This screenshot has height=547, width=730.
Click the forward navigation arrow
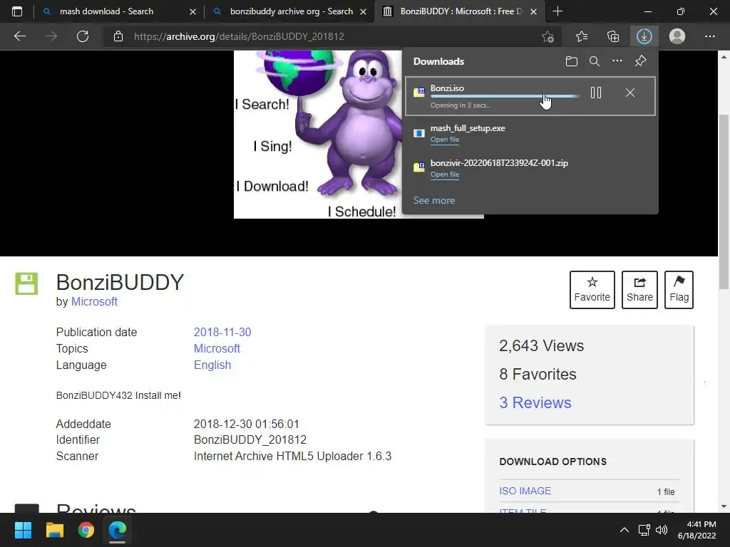coord(51,36)
